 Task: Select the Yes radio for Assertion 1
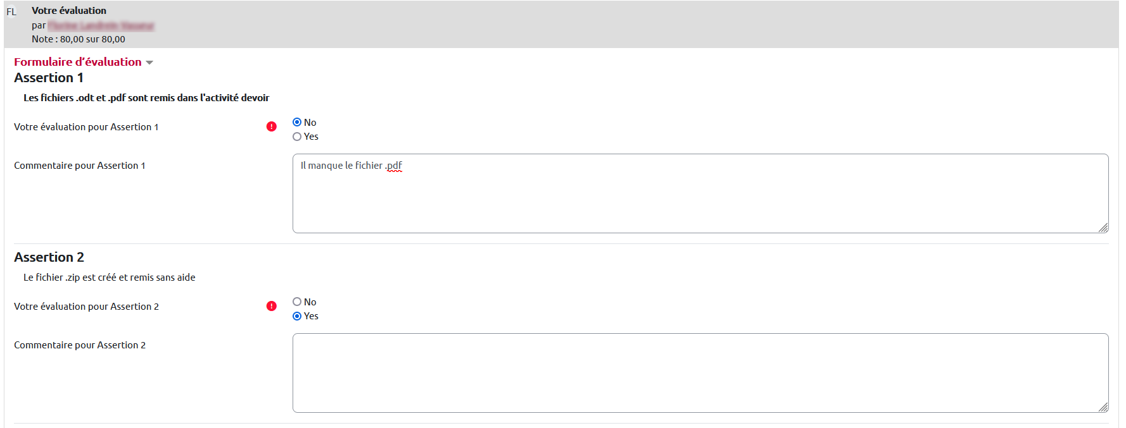297,137
